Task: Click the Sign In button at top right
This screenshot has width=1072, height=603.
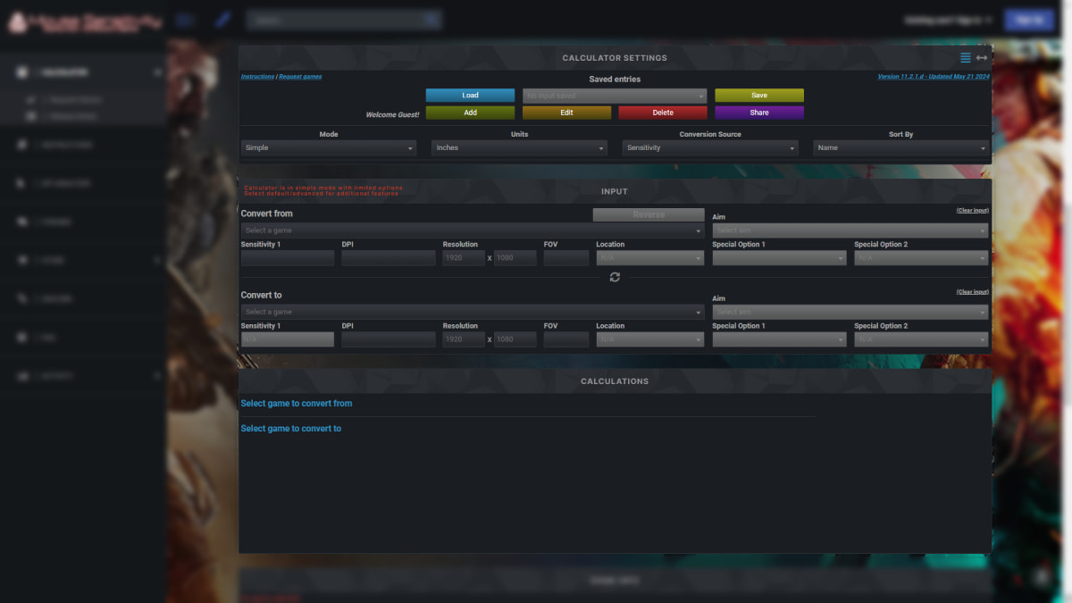Action: [1029, 19]
